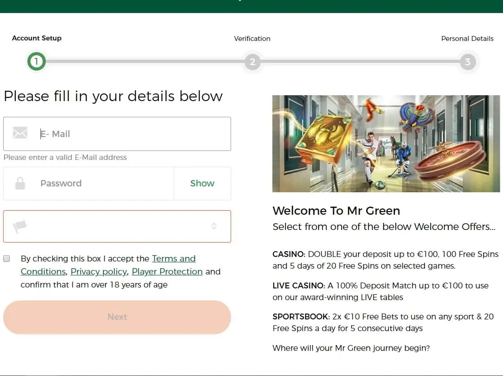Viewport: 503px width, 376px height.
Task: Click the Mr Green promotional banner image
Action: 386,144
